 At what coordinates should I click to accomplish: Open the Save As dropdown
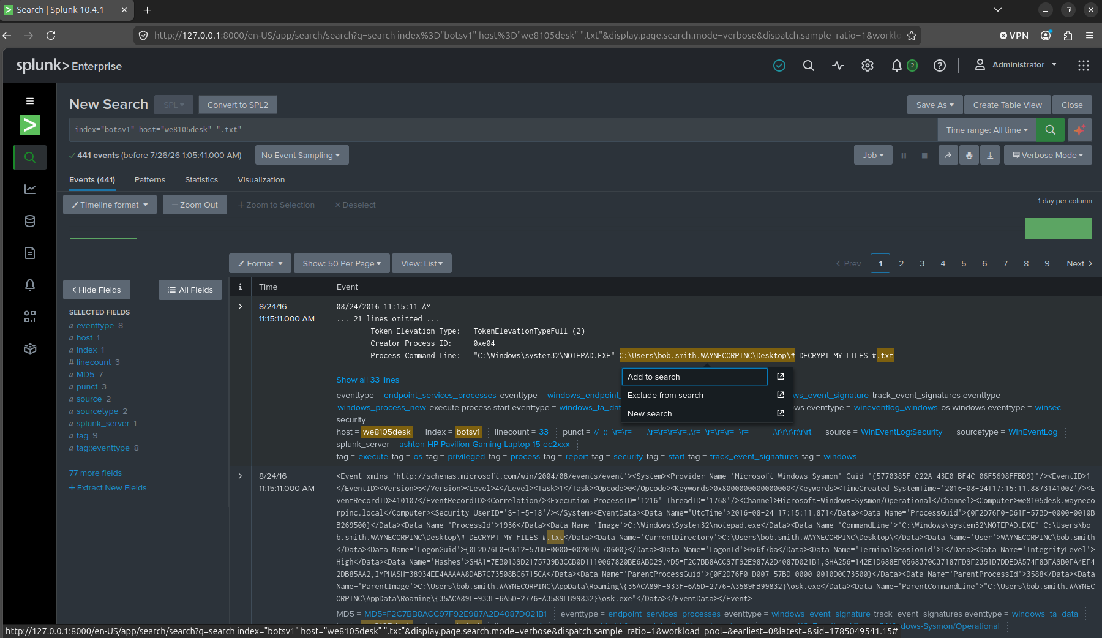tap(935, 105)
